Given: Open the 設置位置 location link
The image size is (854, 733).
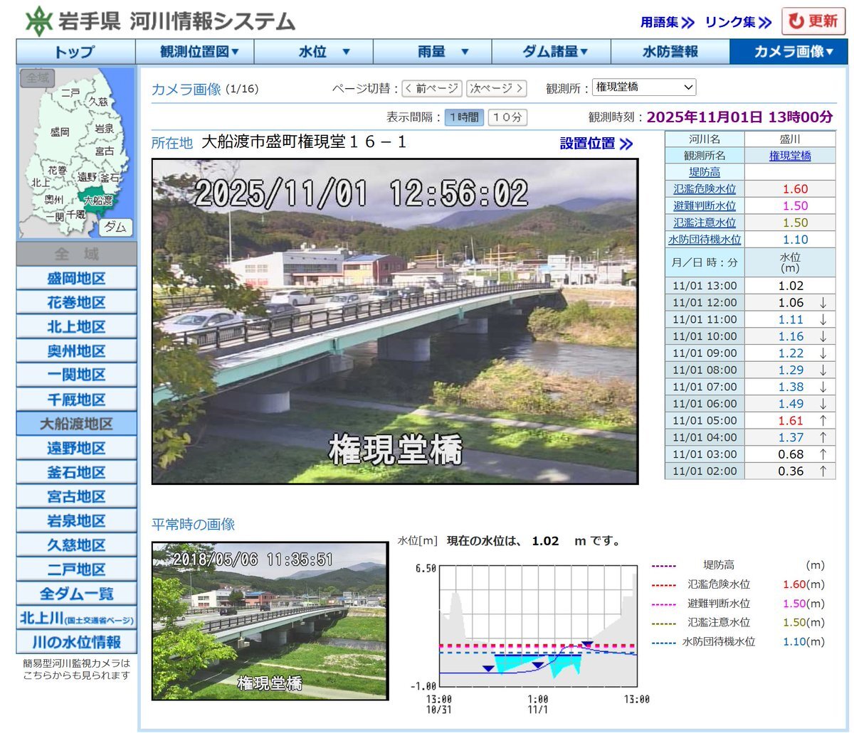Looking at the screenshot, I should point(596,144).
